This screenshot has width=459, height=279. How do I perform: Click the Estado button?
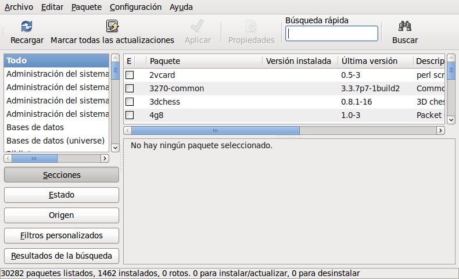(x=62, y=195)
